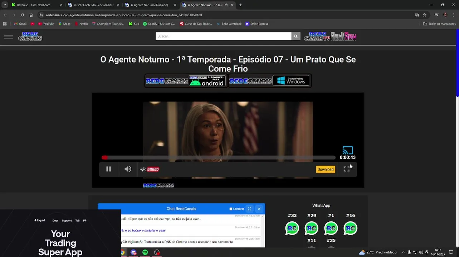
Task: Open the Discord taskbar icon
Action: coord(133,252)
